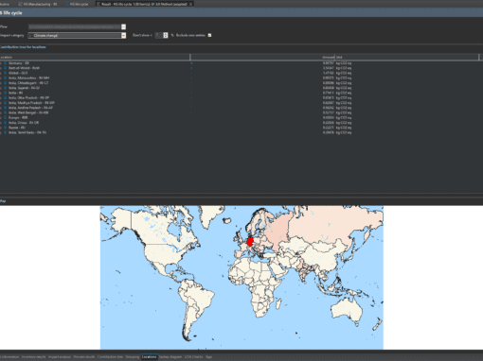Select the Locations tab
The width and height of the screenshot is (483, 361).
tap(149, 357)
